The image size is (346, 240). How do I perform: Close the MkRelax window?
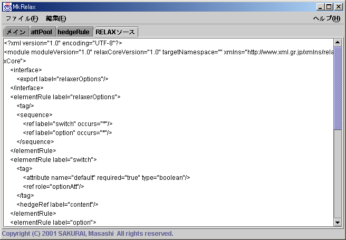pos(338,6)
